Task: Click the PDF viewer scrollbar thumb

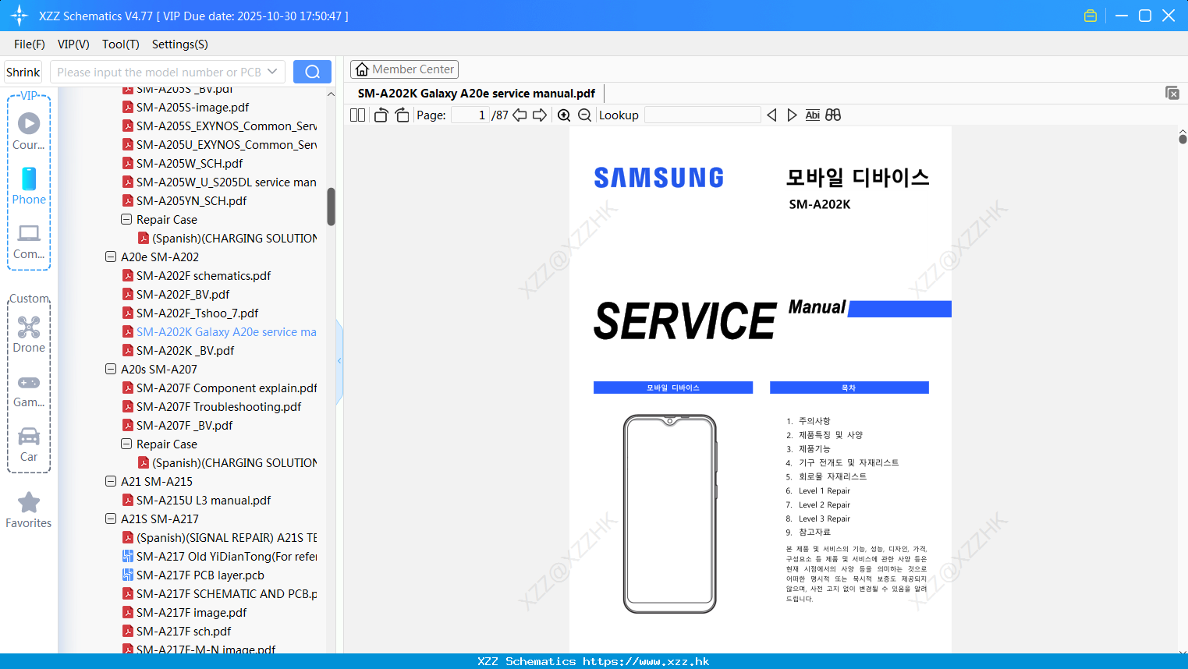Action: pyautogui.click(x=1183, y=139)
